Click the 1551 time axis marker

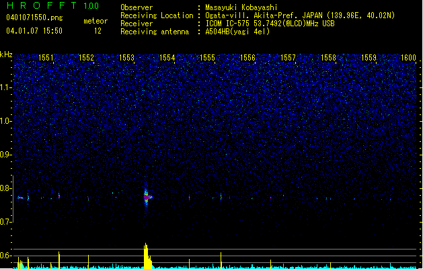click(x=46, y=58)
